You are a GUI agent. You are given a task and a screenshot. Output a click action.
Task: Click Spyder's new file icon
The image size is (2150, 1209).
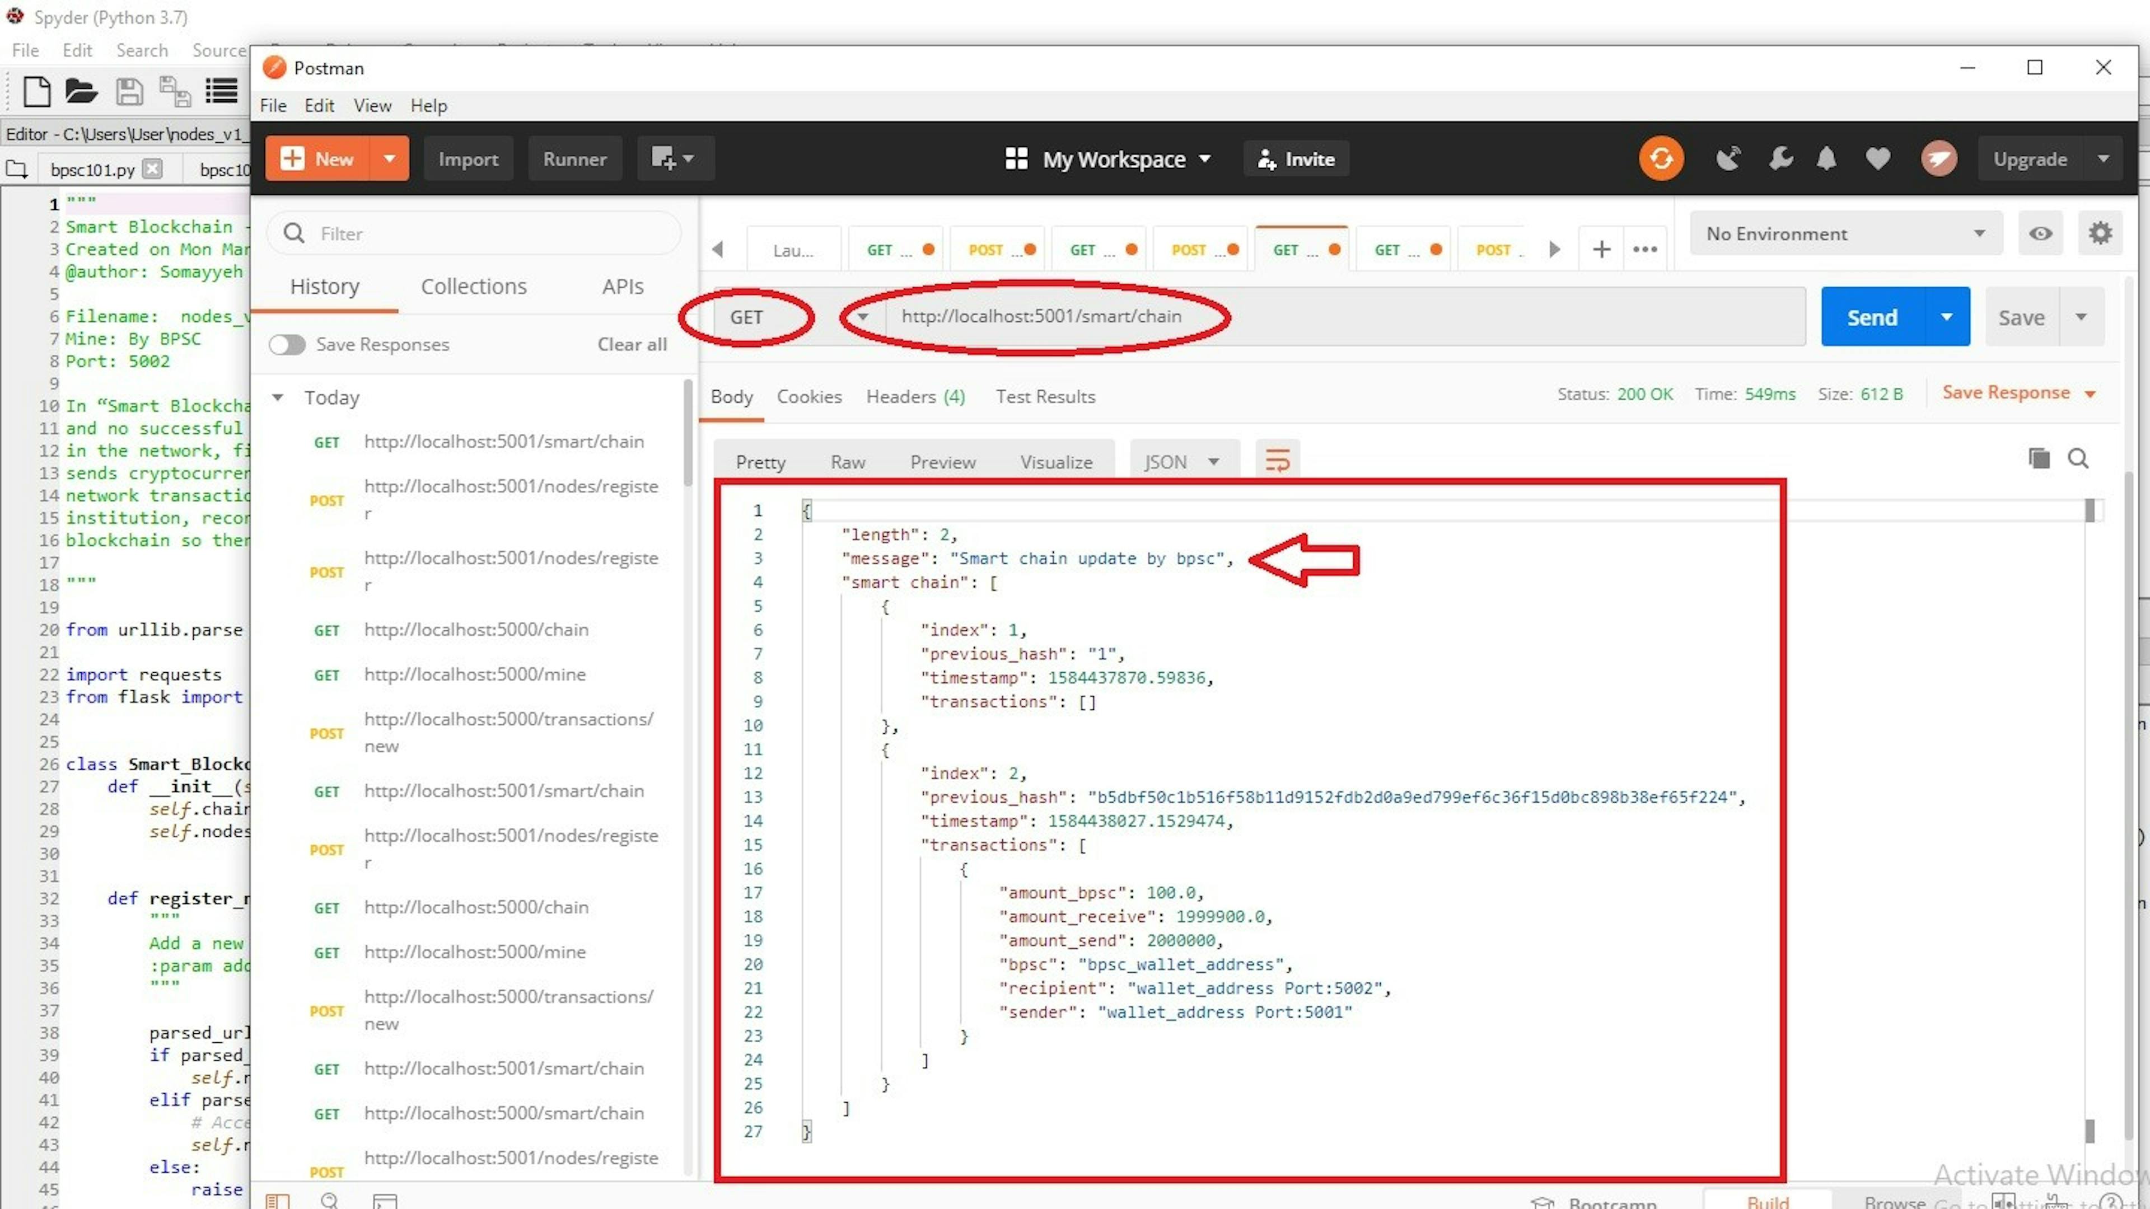(36, 91)
